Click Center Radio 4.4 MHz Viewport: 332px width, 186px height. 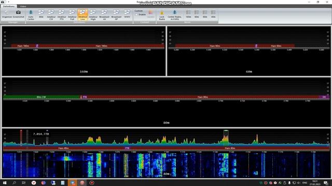[x=174, y=15]
